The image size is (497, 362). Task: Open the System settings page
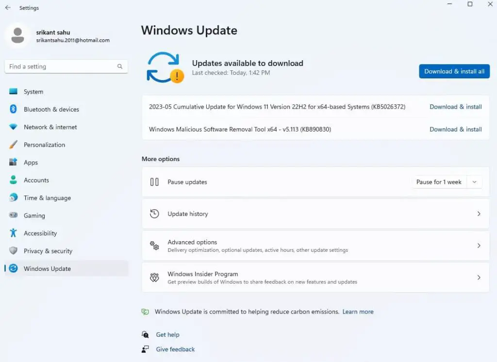(x=33, y=92)
